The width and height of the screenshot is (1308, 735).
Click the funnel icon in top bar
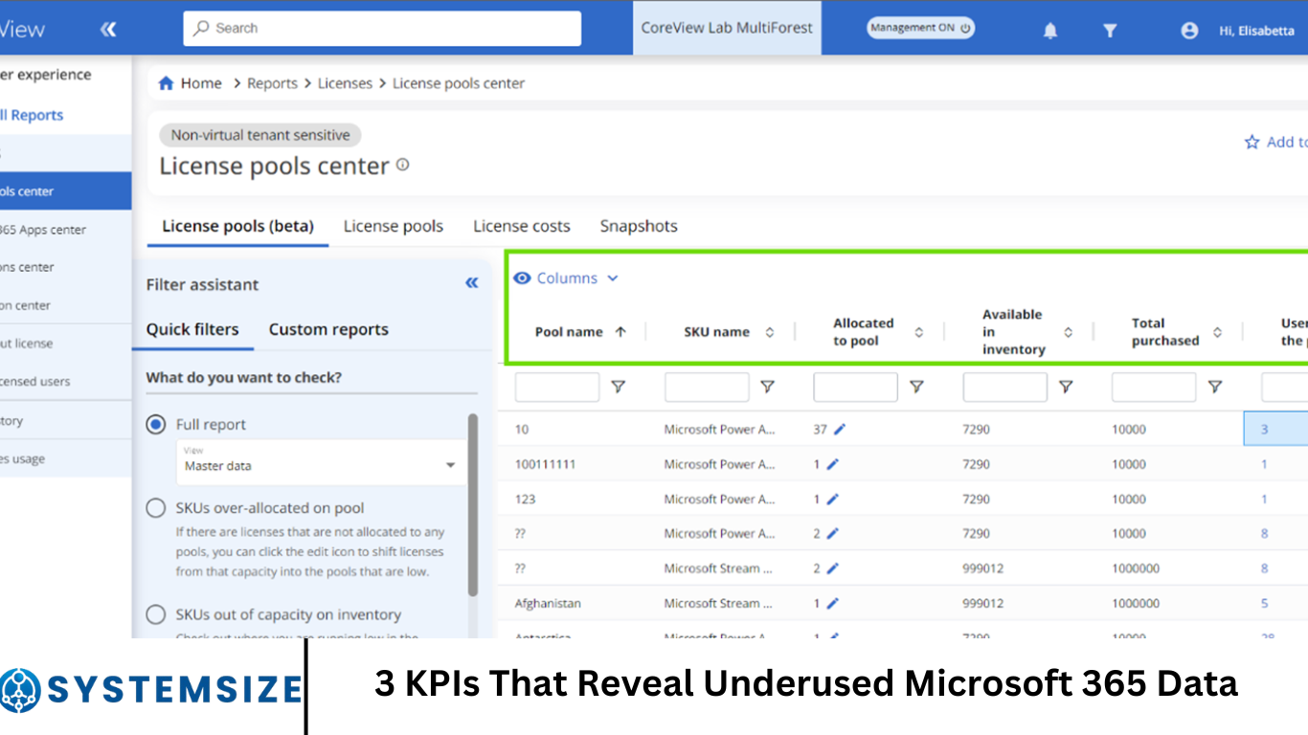[1110, 31]
